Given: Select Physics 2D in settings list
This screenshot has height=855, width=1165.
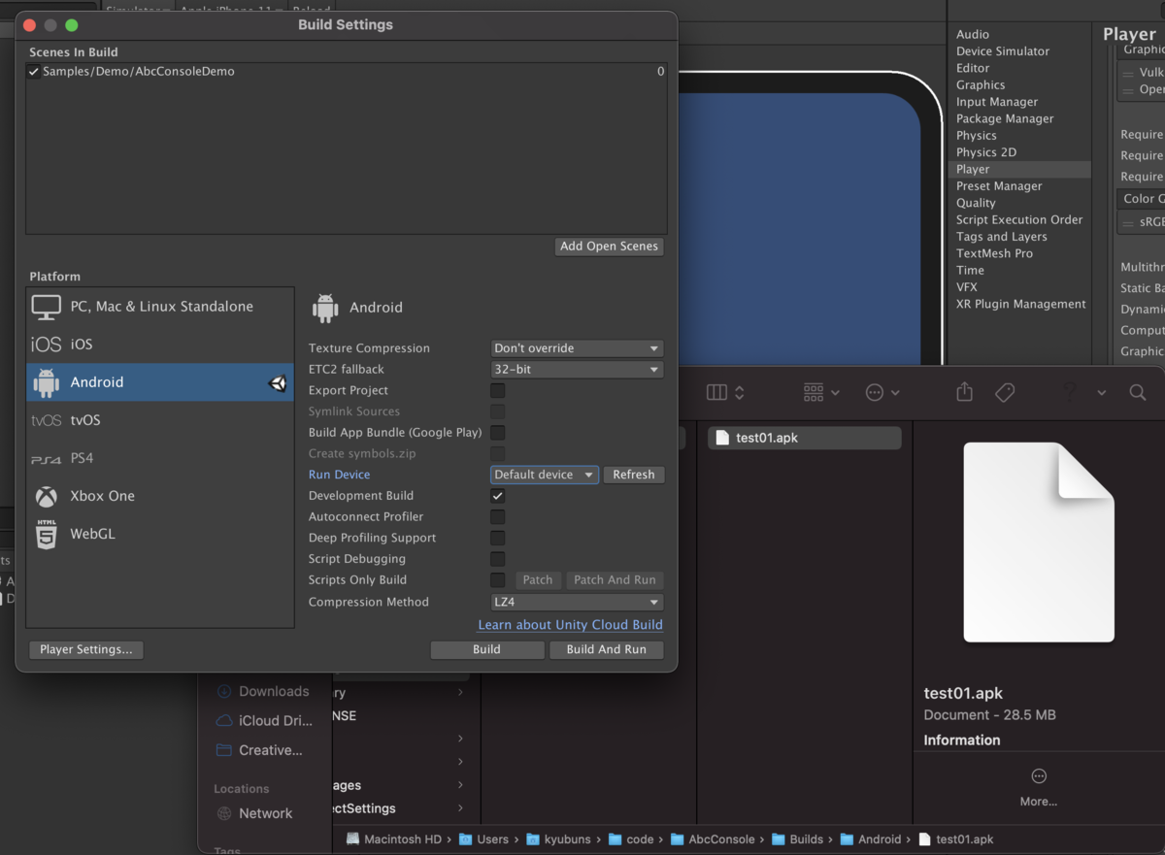Looking at the screenshot, I should [x=986, y=153].
